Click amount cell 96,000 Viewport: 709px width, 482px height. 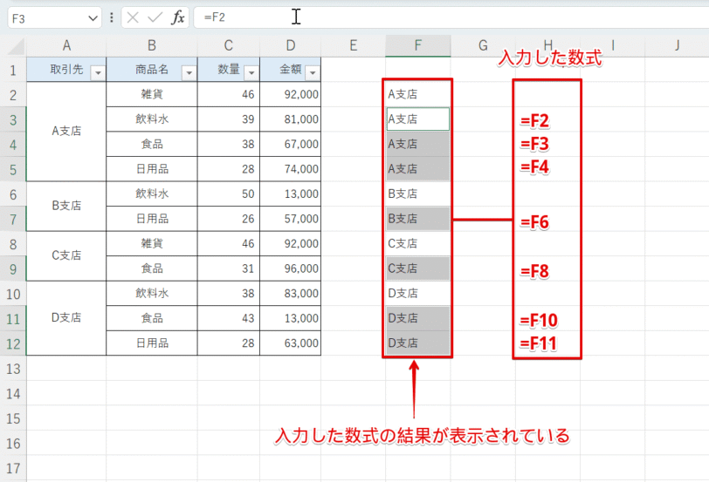tap(291, 268)
